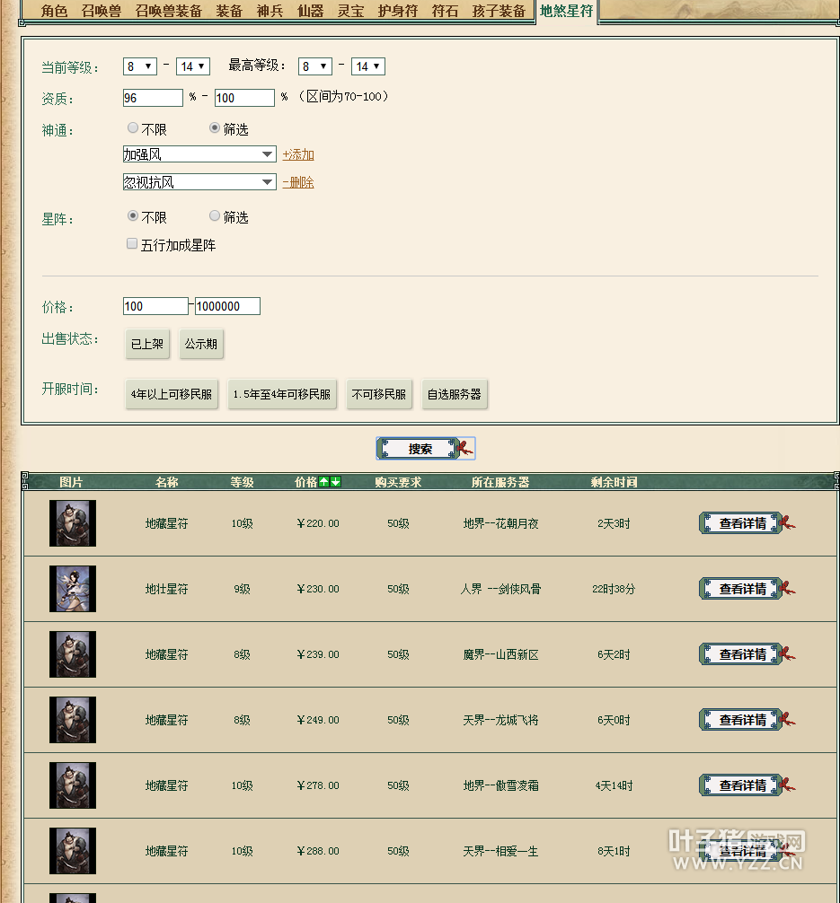The image size is (840, 903).
Task: Switch to the 召唤兽装备 tab
Action: click(168, 11)
